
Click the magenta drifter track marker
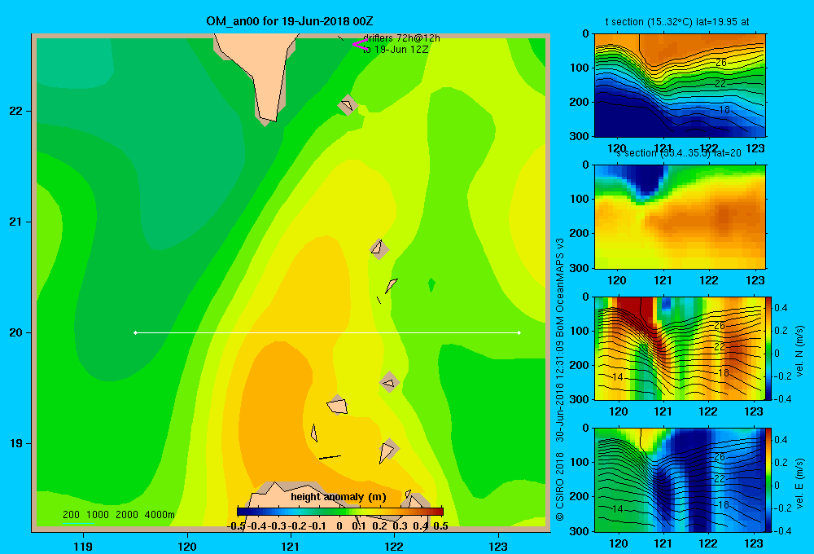click(x=359, y=44)
